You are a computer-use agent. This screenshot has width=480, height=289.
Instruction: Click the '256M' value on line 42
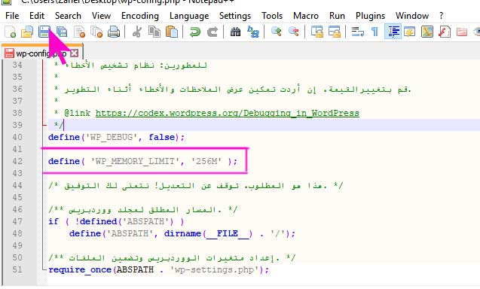[206, 161]
